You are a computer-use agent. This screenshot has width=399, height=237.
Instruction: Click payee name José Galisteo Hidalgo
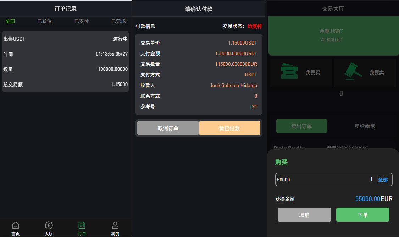(233, 86)
